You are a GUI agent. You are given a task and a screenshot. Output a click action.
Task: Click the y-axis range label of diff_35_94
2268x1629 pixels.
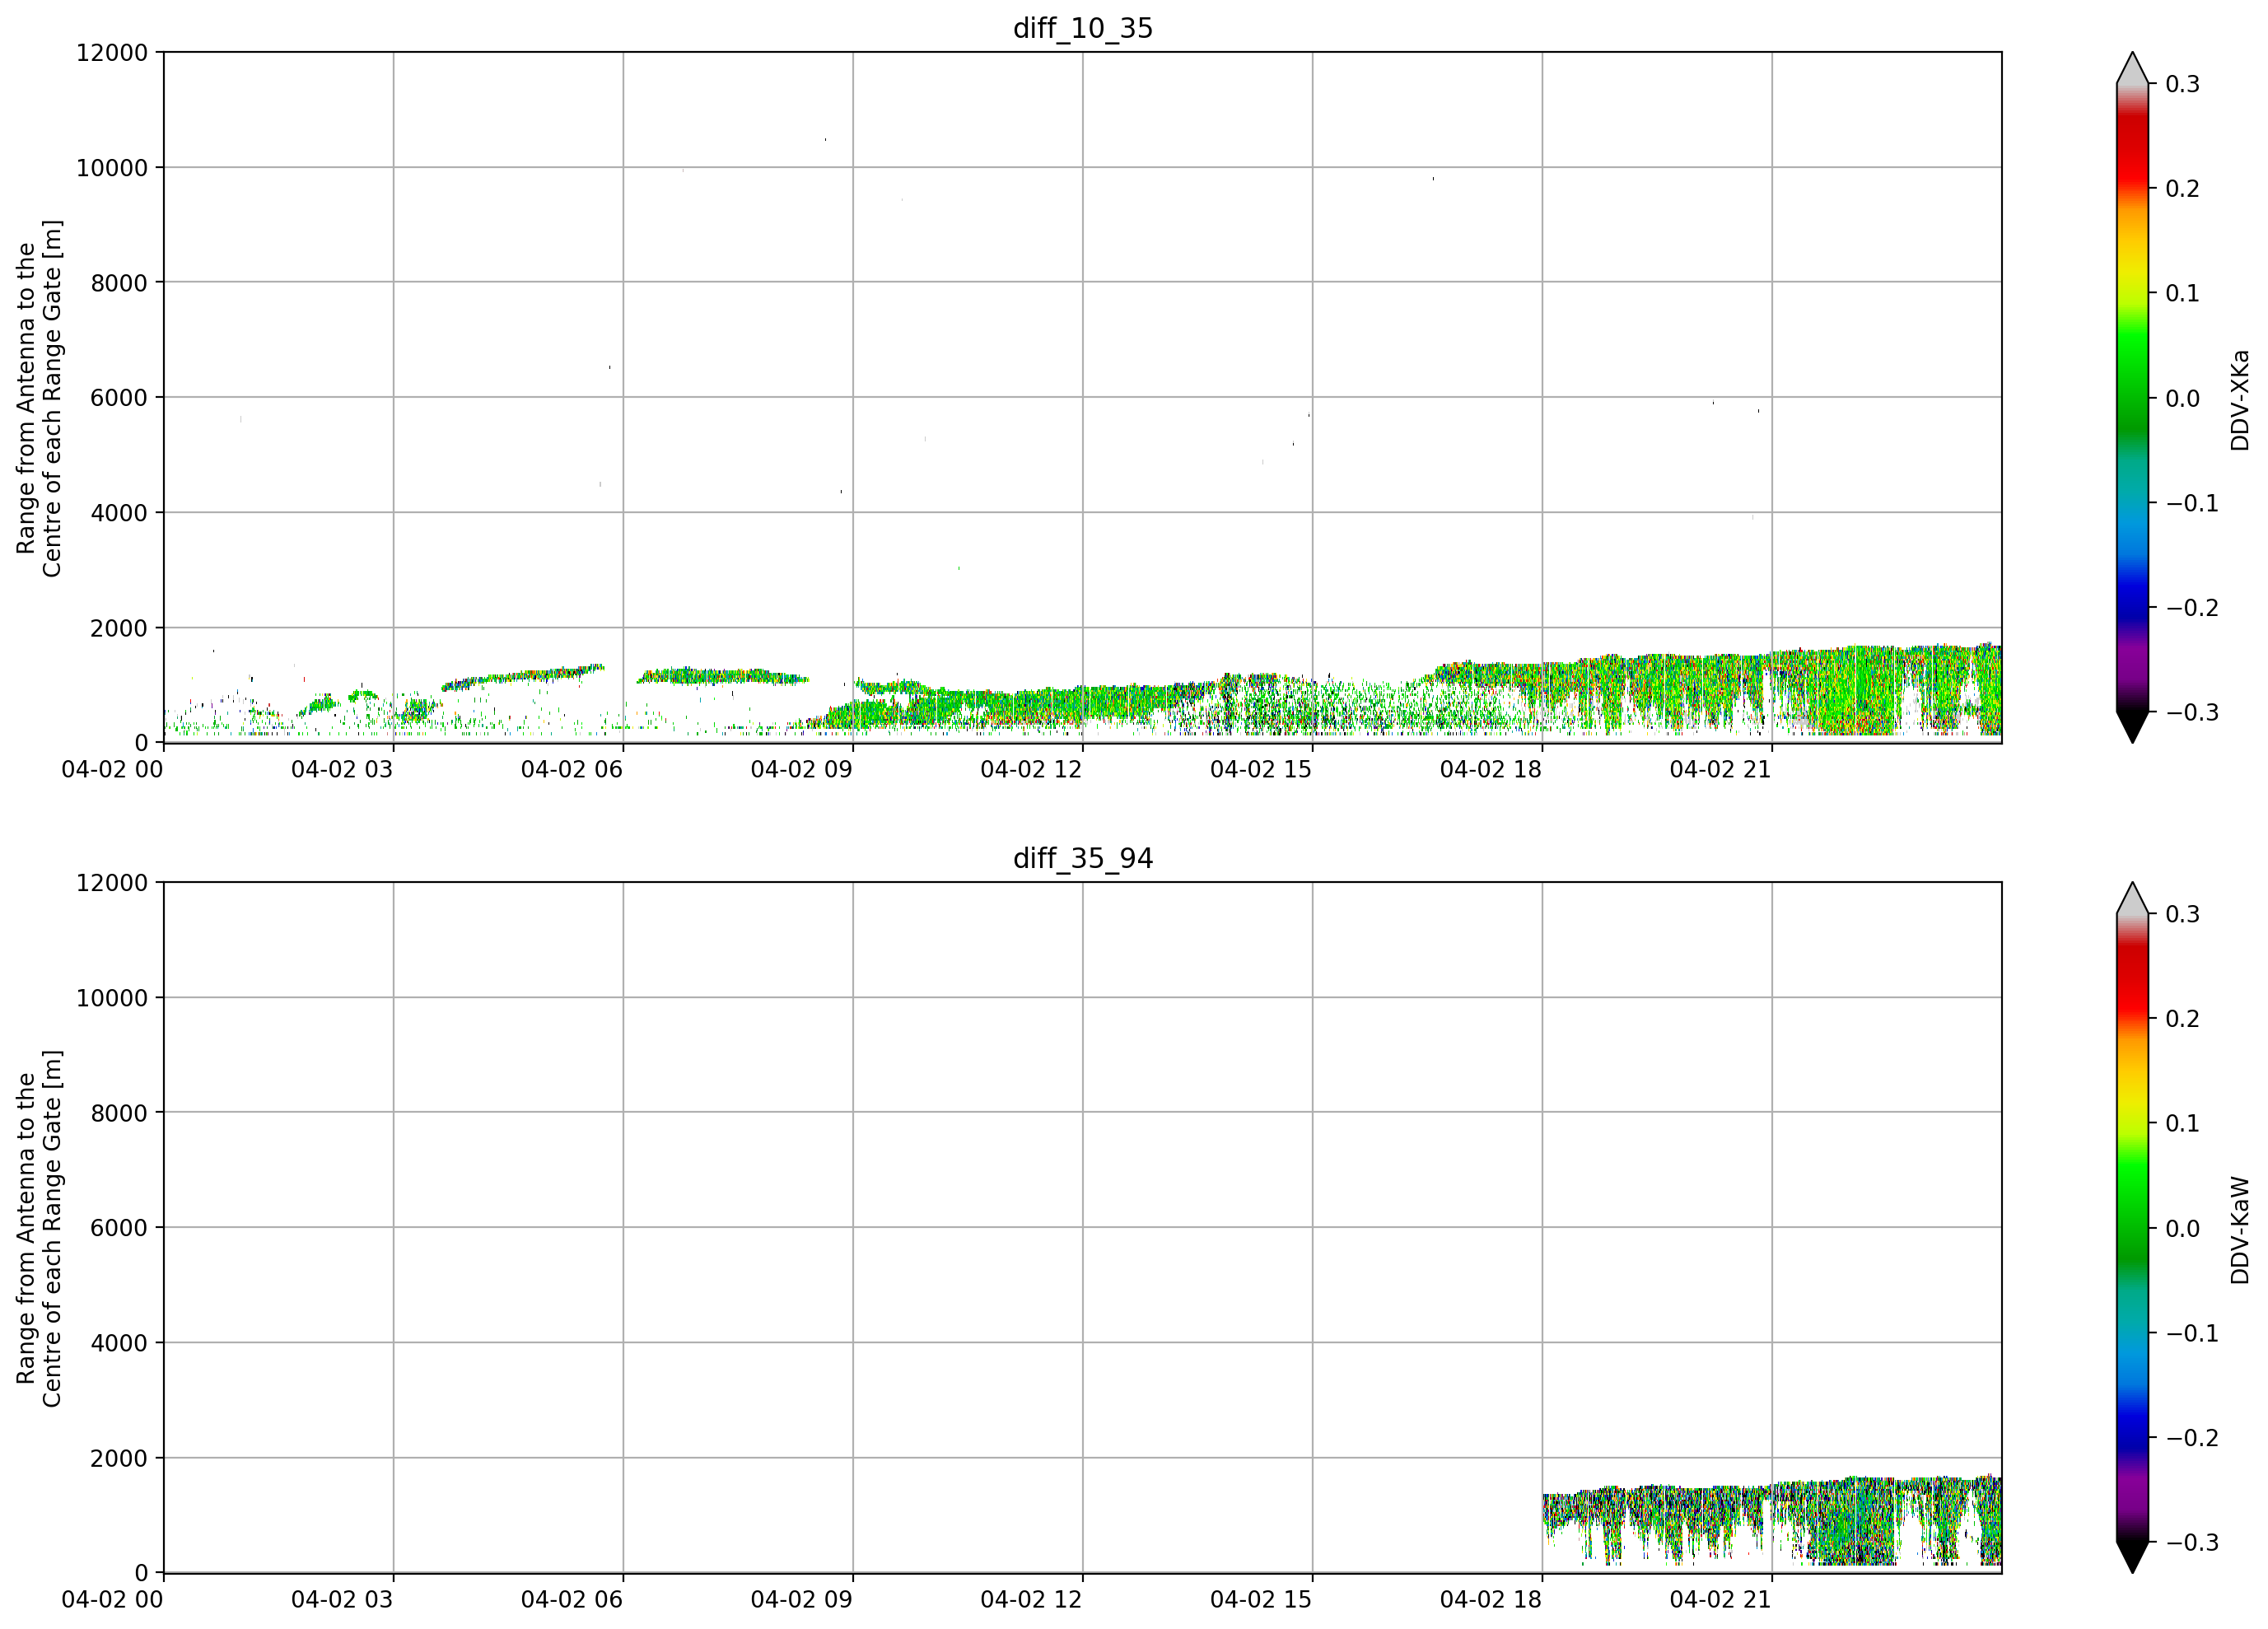pyautogui.click(x=39, y=1228)
